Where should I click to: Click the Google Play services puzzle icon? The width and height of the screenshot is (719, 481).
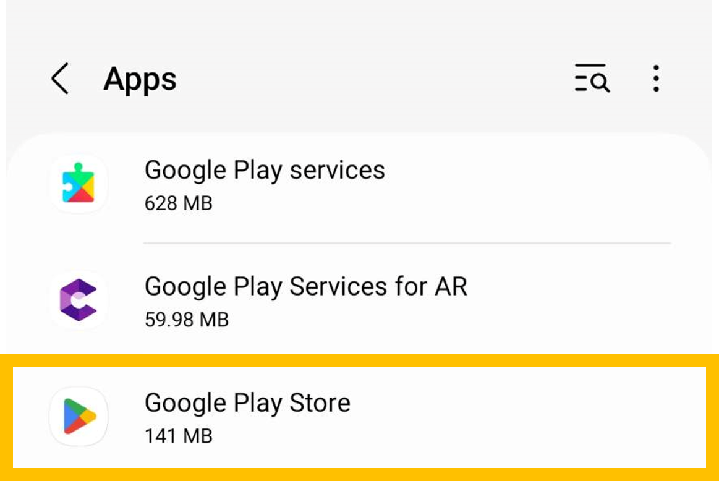pos(79,183)
